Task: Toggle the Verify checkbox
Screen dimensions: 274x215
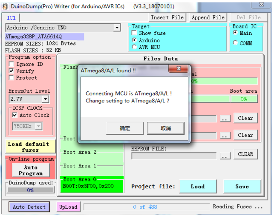Action: (12, 71)
